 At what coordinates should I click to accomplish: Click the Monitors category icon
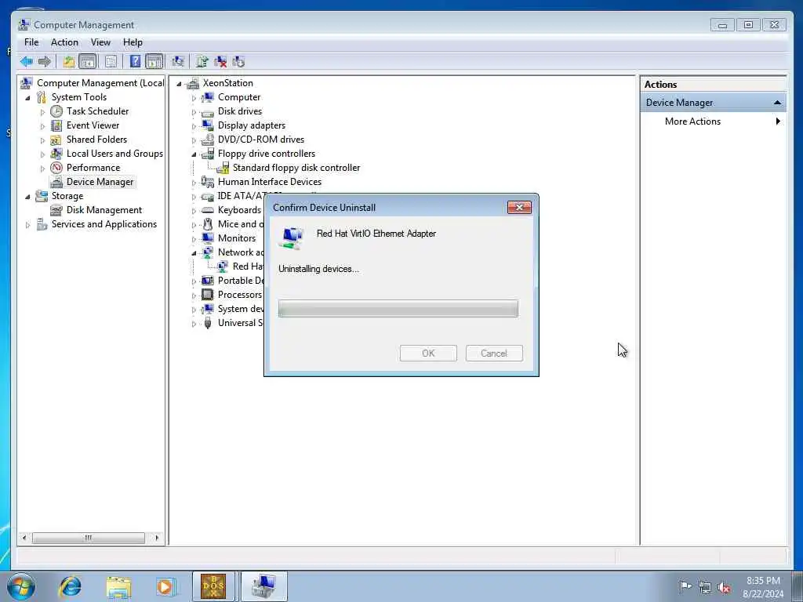207,238
